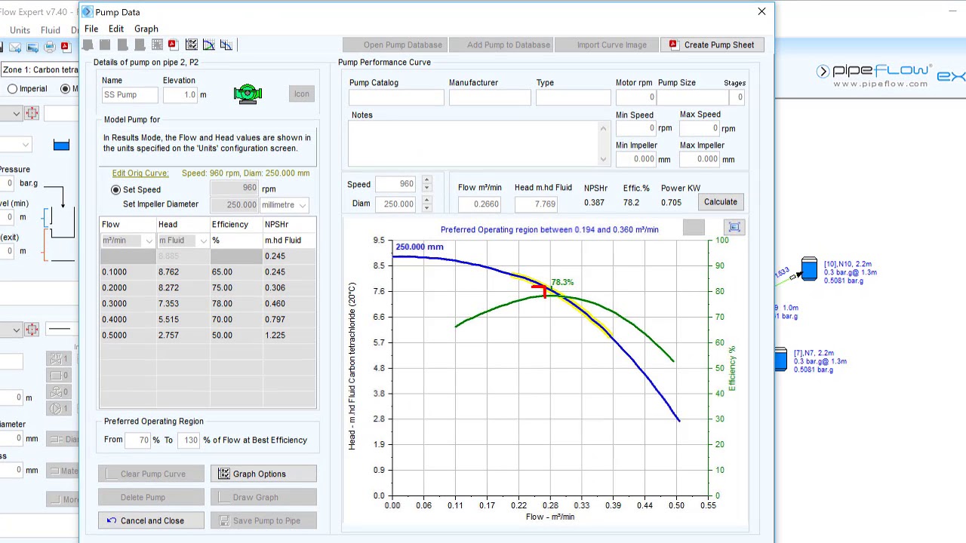Select the blue tank icon in the left panel
The width and height of the screenshot is (966, 543).
click(x=61, y=145)
